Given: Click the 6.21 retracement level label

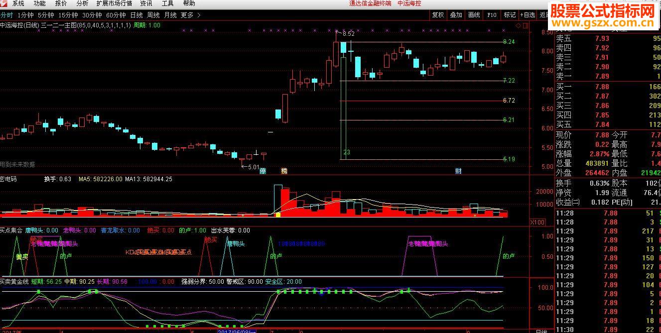Looking at the screenshot, I should [509, 120].
